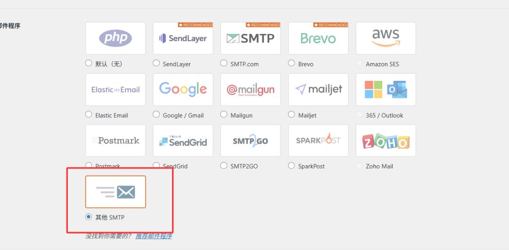
Task: Click the SendLayer RECOMMENDED badge
Action: tap(196, 25)
